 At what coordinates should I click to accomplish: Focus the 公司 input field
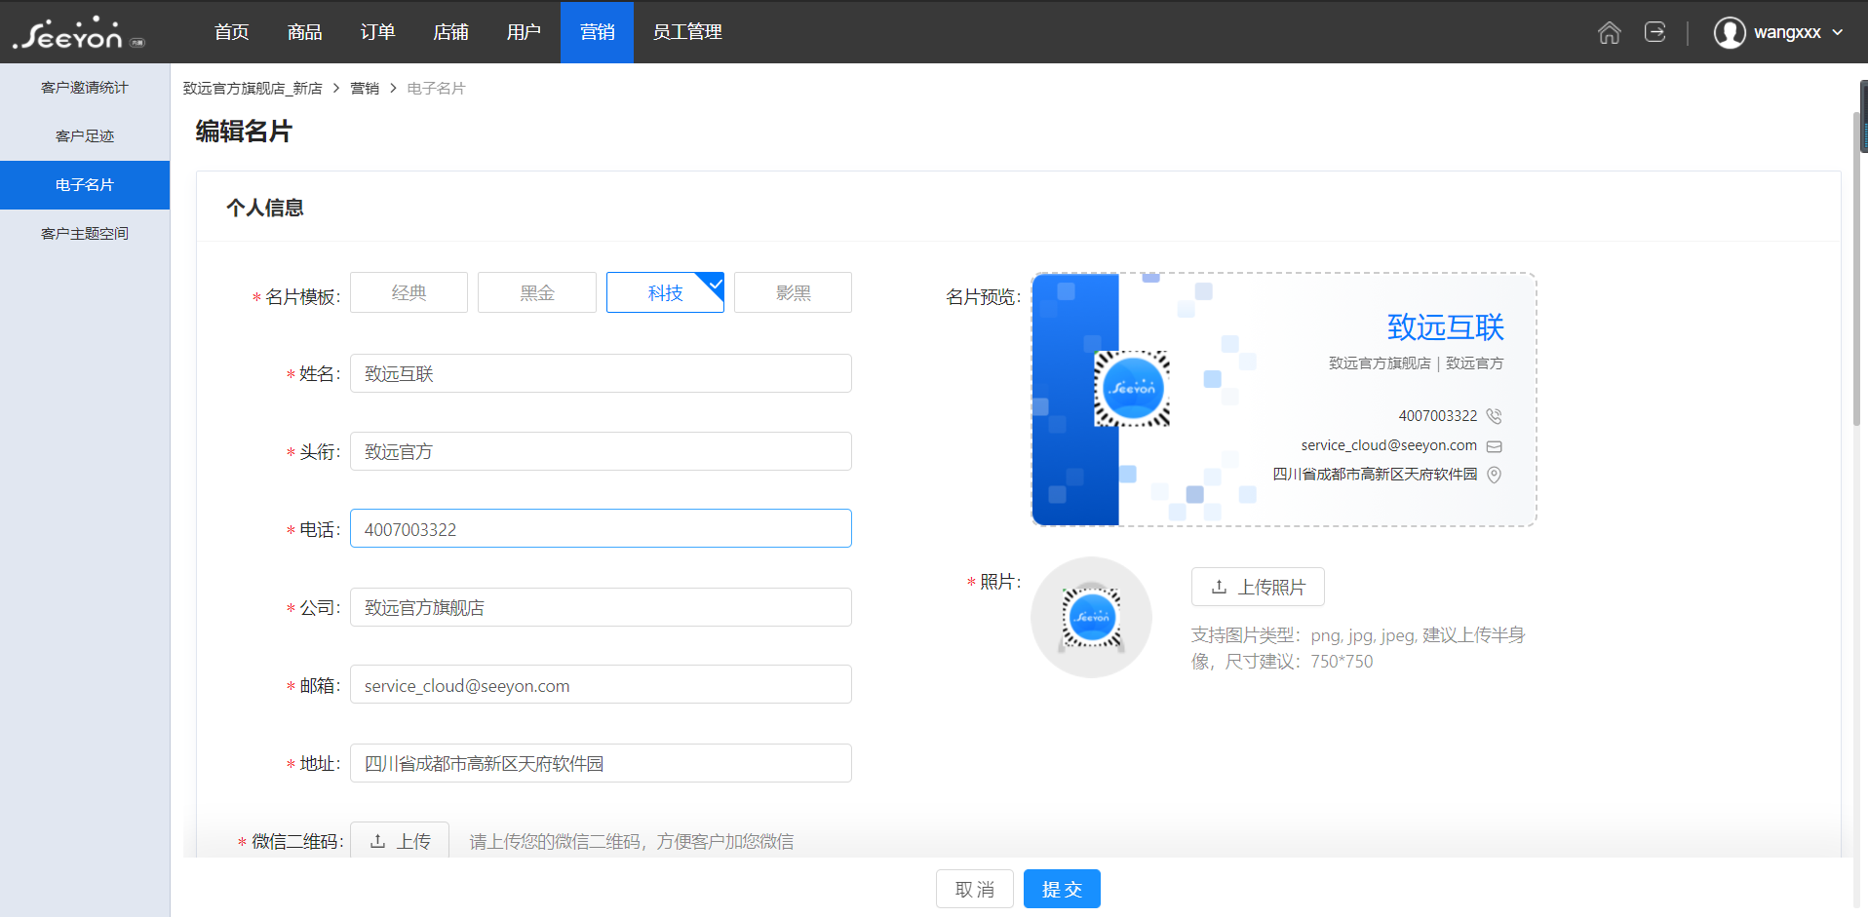click(601, 607)
